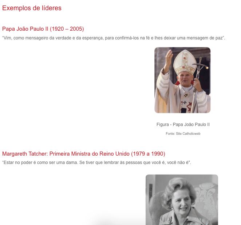Click the 'Figura - Papa João Paulo II' caption
The image size is (241, 225).
(x=183, y=125)
